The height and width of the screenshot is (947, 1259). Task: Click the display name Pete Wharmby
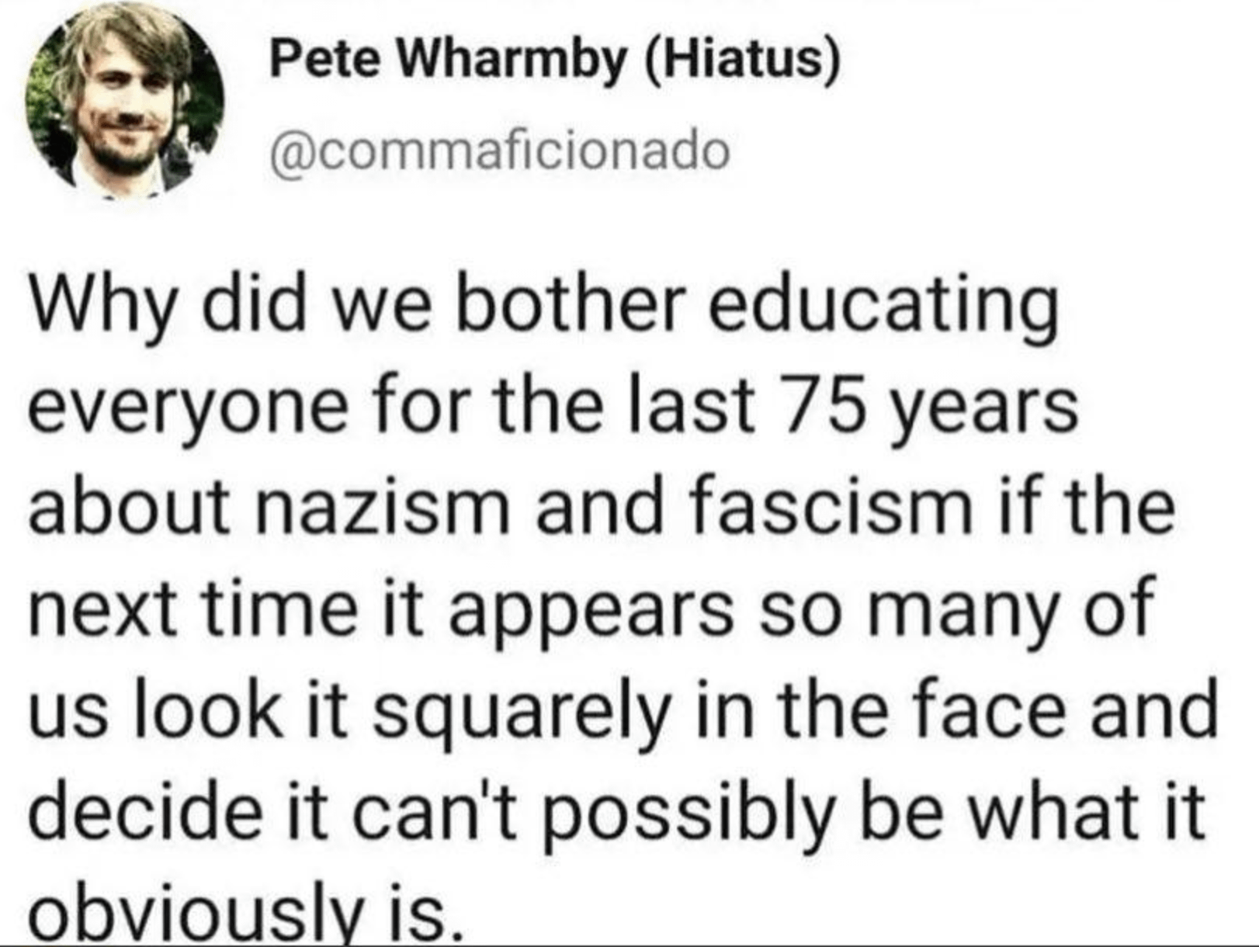448,59
